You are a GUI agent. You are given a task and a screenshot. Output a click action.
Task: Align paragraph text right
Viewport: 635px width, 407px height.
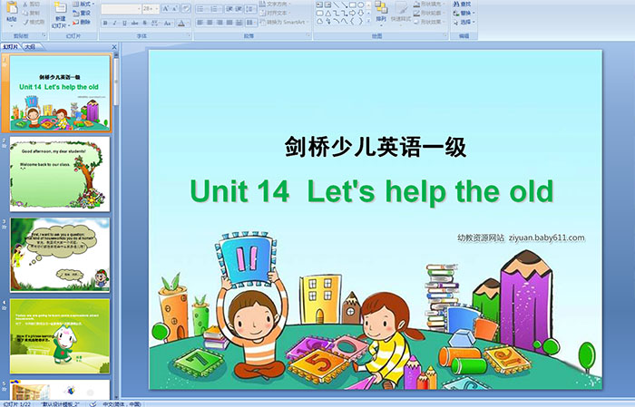pos(220,23)
